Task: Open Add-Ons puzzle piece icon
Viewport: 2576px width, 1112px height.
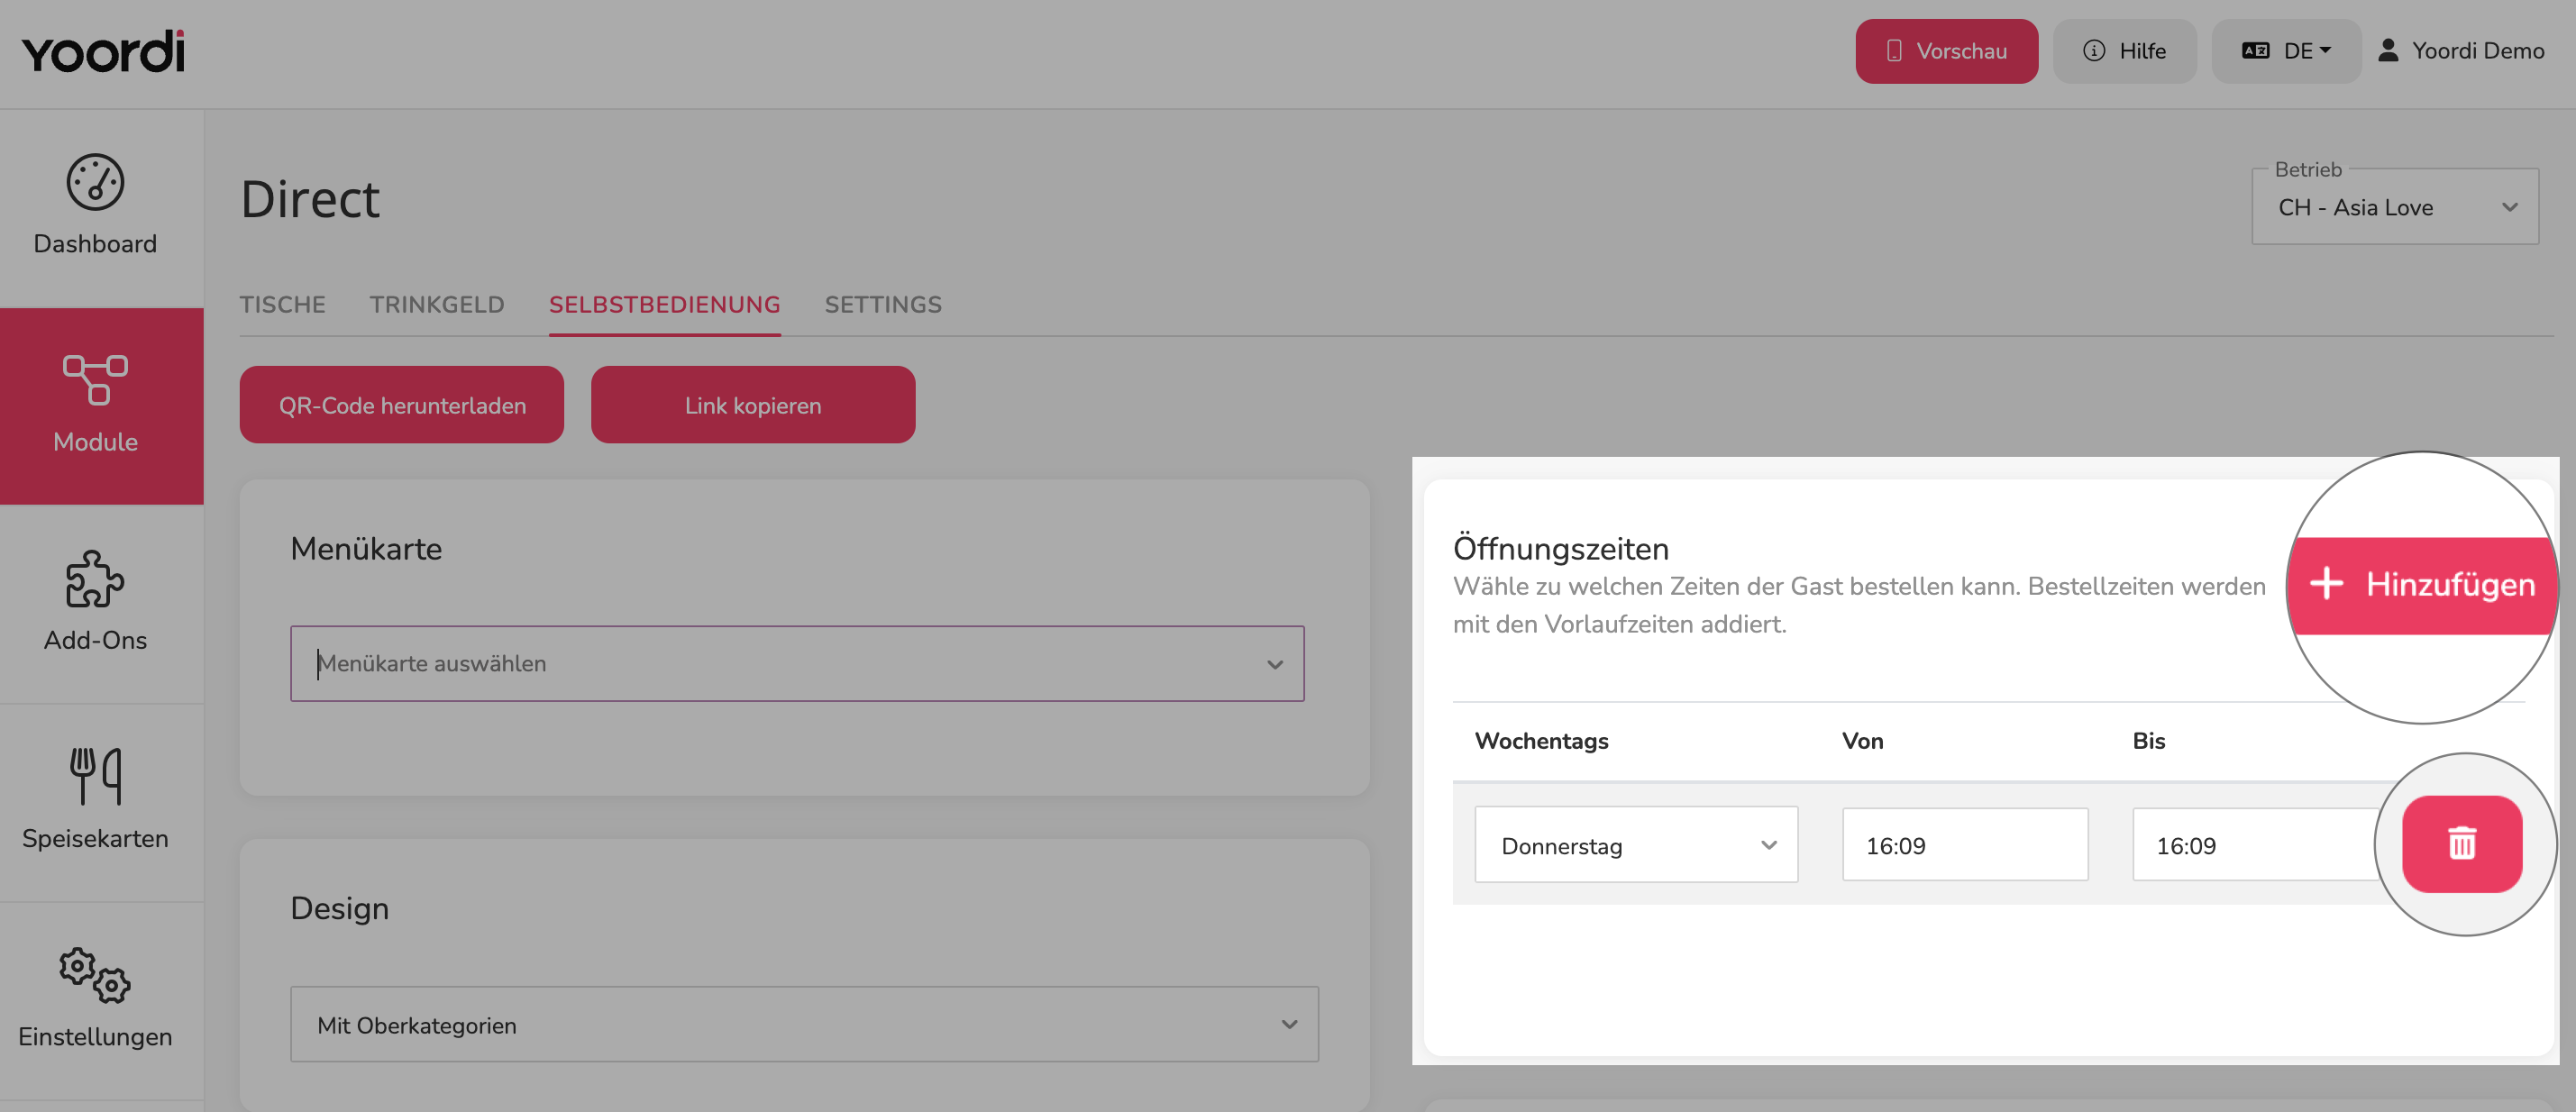Action: coord(95,579)
